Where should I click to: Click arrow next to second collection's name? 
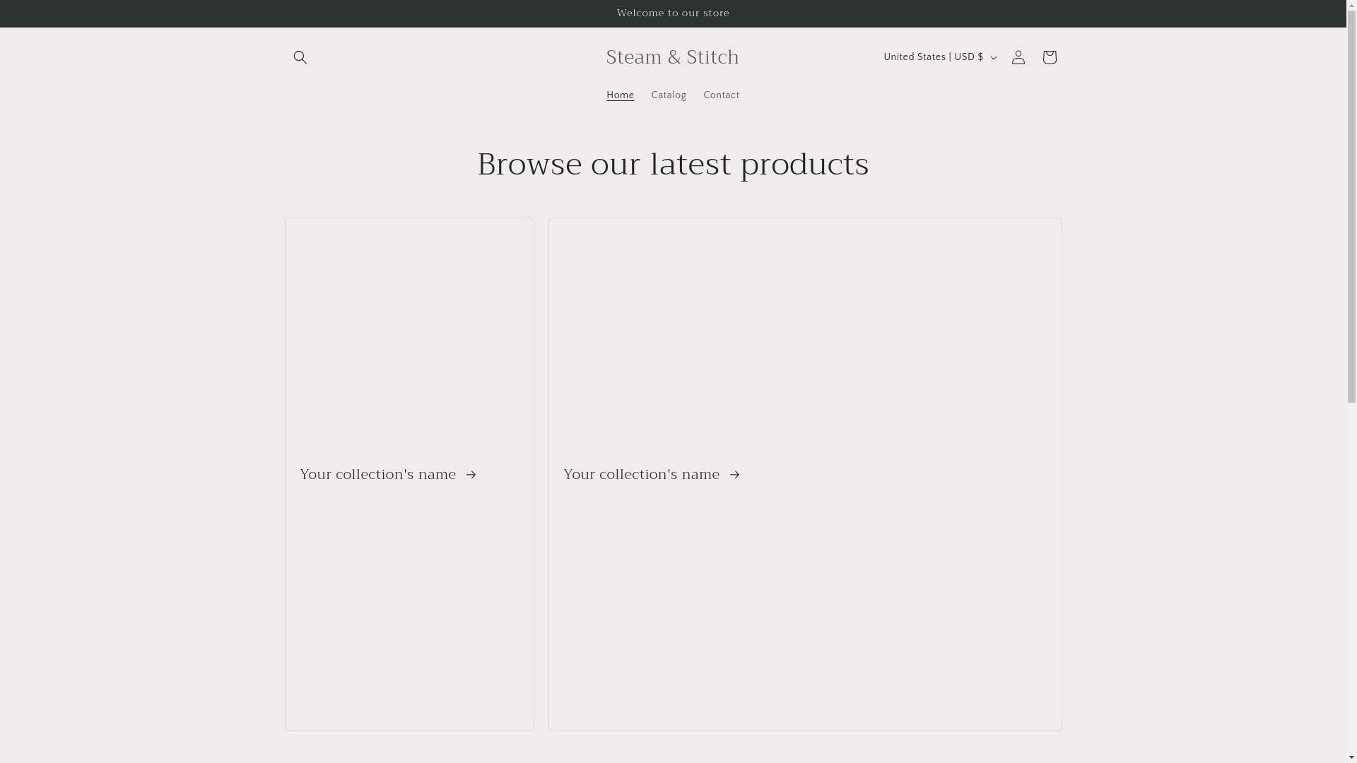pos(735,475)
